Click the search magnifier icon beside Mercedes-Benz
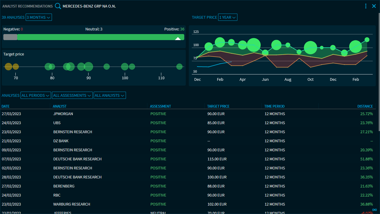 [58, 6]
